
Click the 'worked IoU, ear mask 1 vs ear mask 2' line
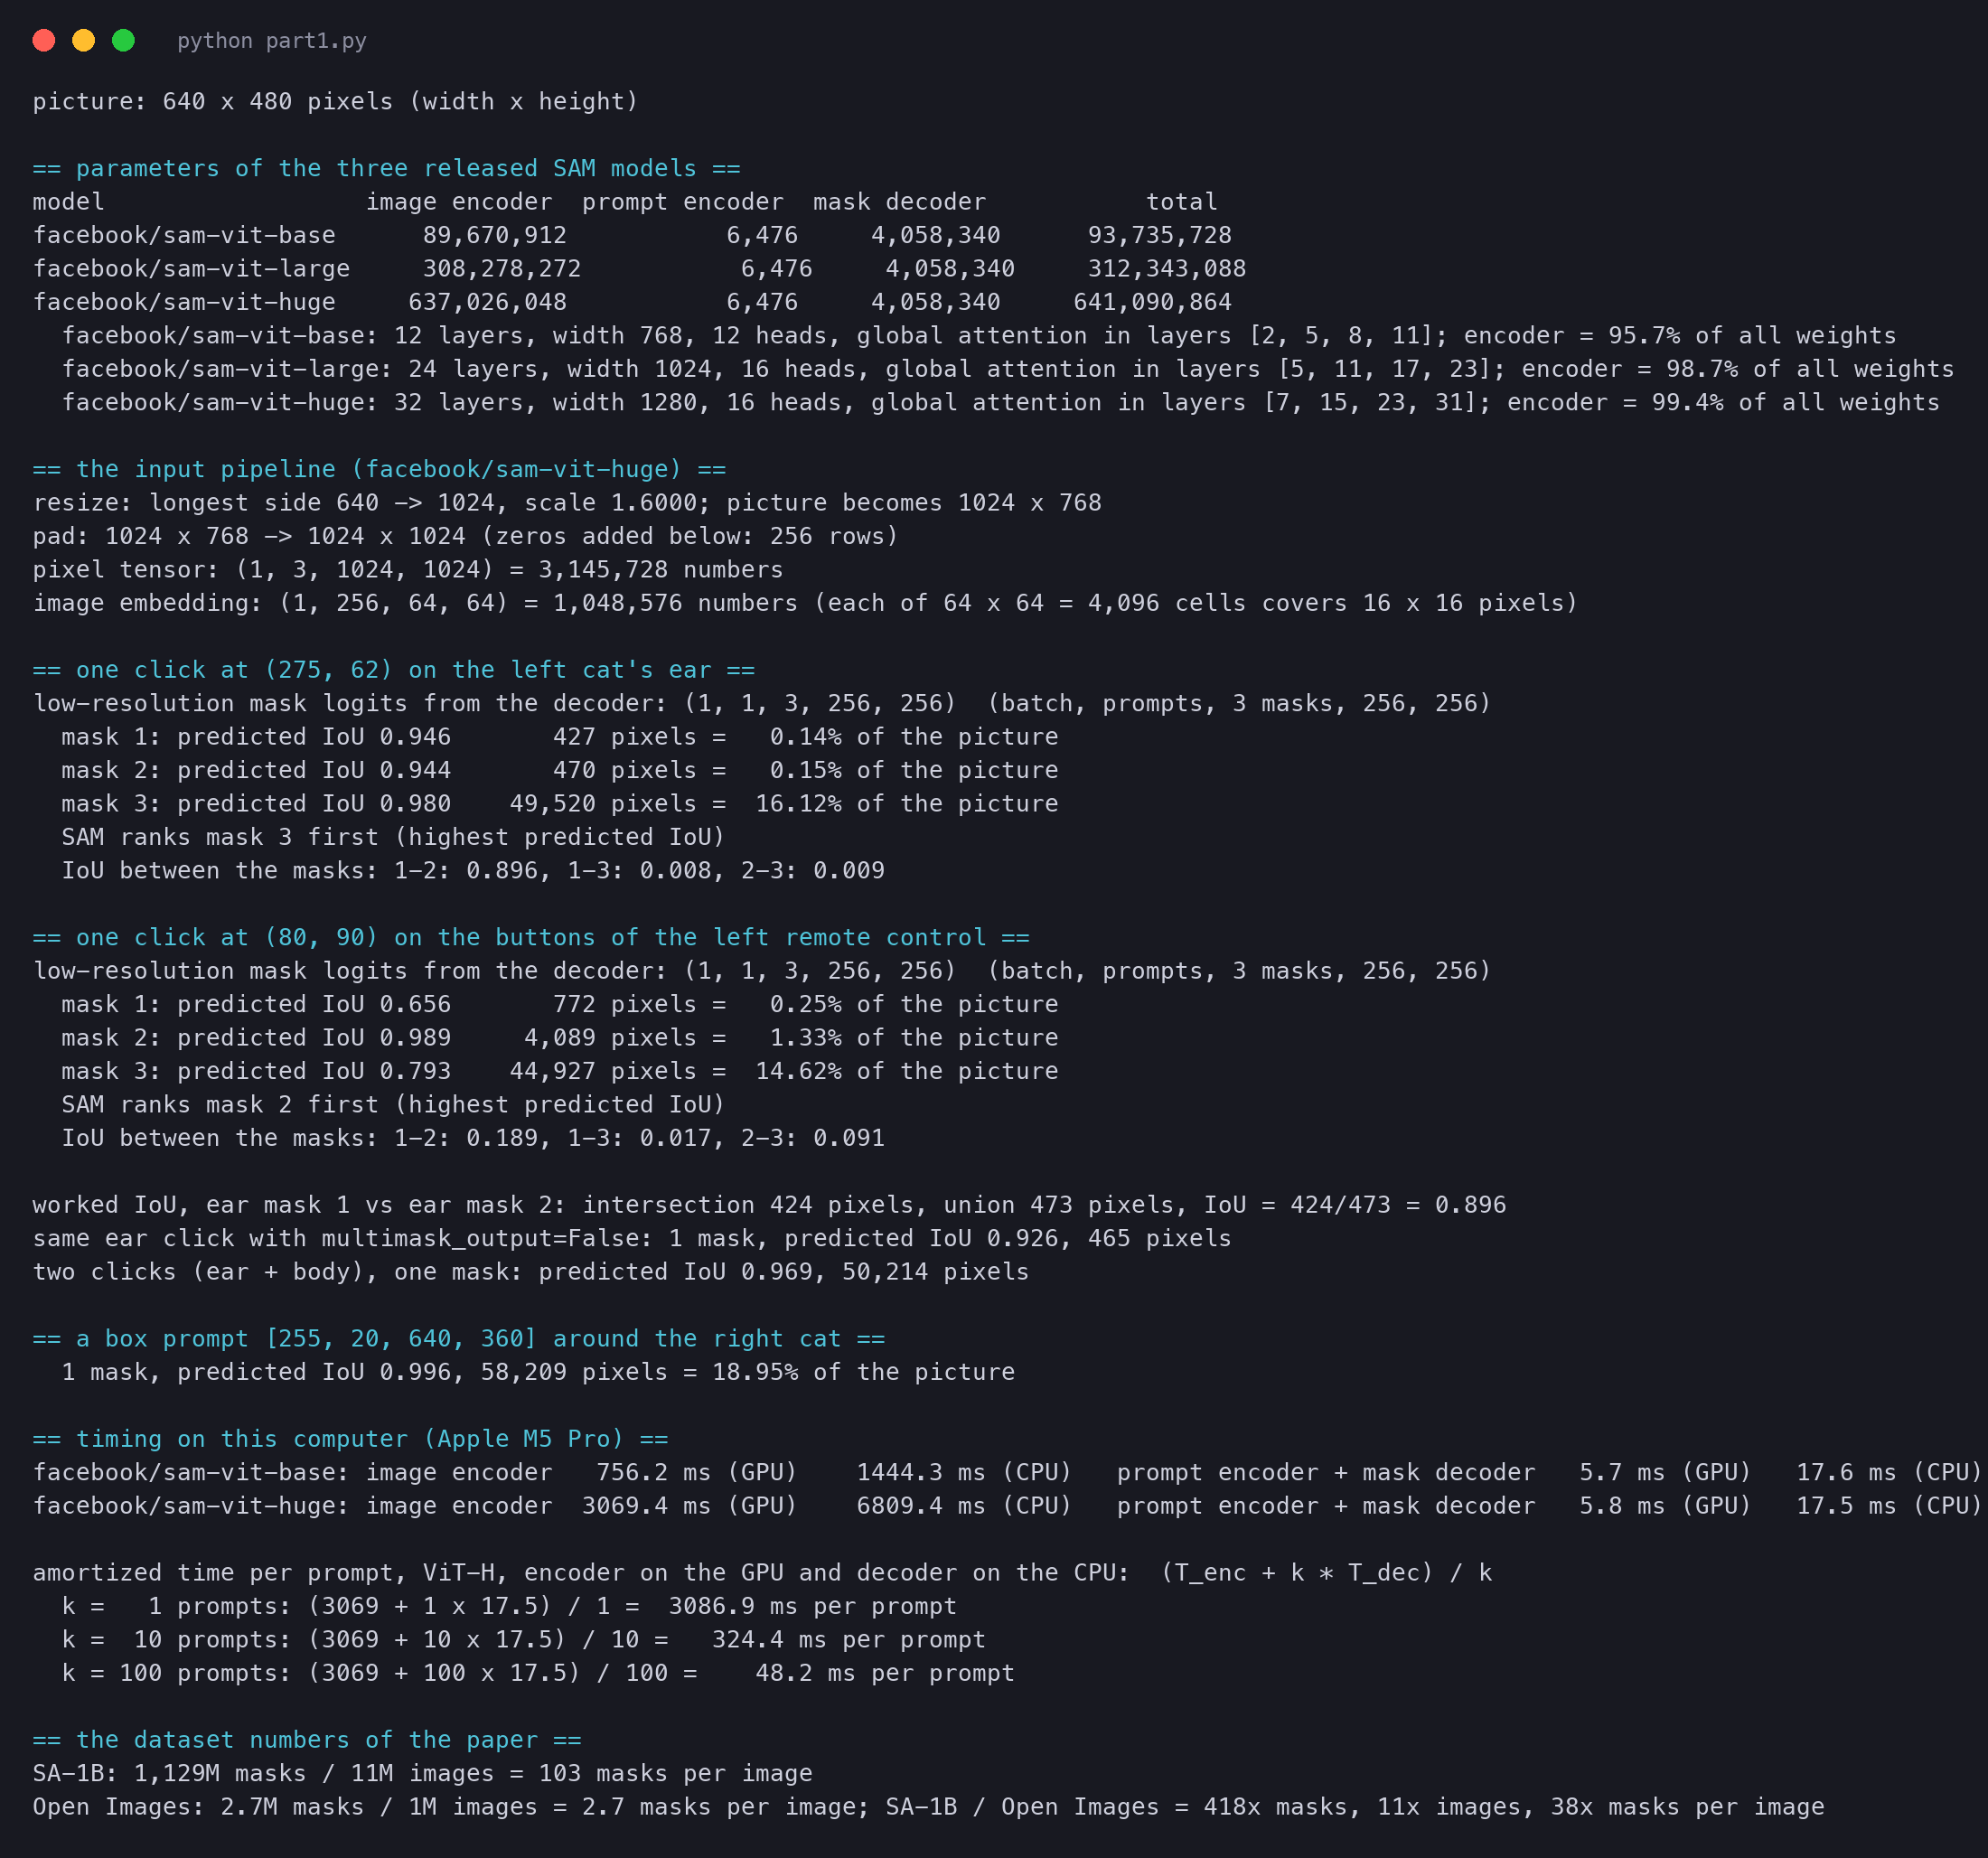coord(769,1205)
